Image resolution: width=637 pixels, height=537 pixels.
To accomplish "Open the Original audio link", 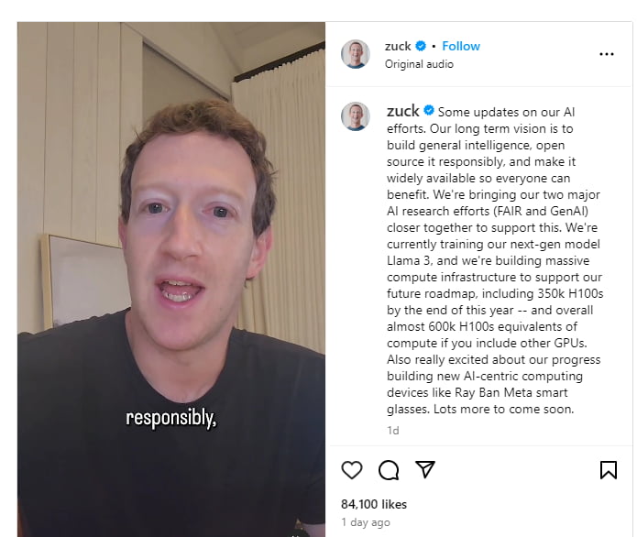I will click(419, 64).
